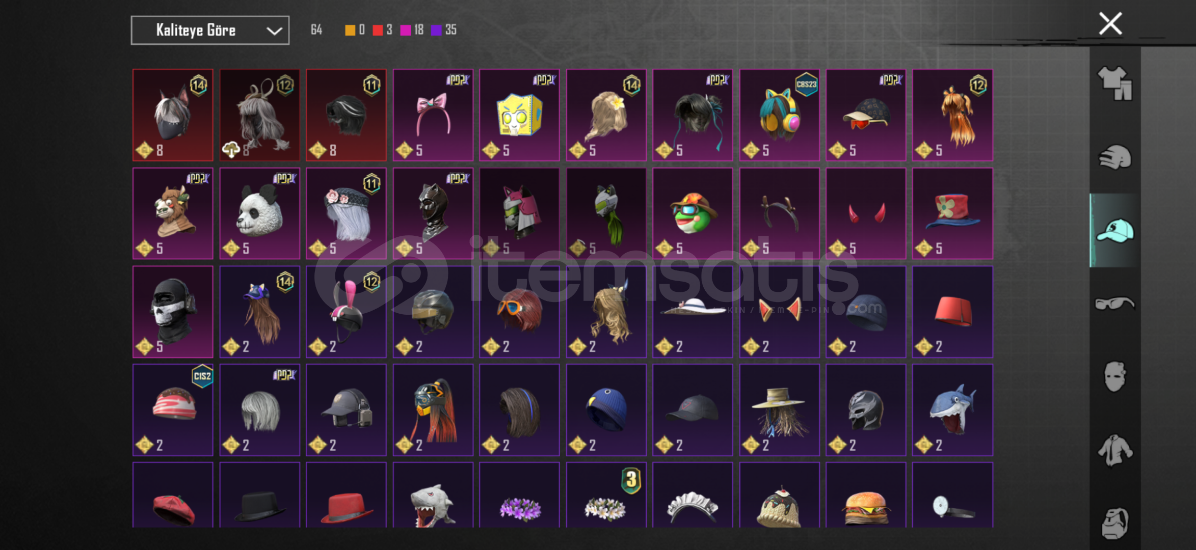Open the glasses category icon
Screen dimensions: 1196x550
pos(1115,304)
